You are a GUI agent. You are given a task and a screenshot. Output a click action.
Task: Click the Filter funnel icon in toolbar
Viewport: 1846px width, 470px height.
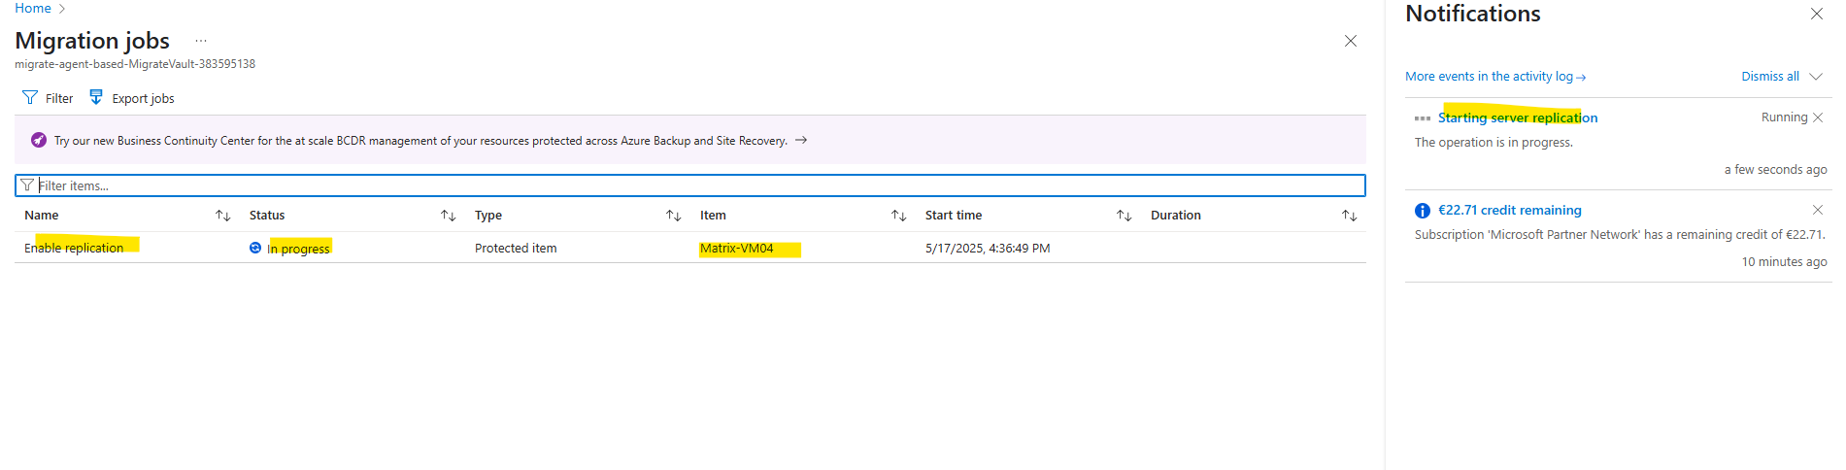pyautogui.click(x=30, y=98)
